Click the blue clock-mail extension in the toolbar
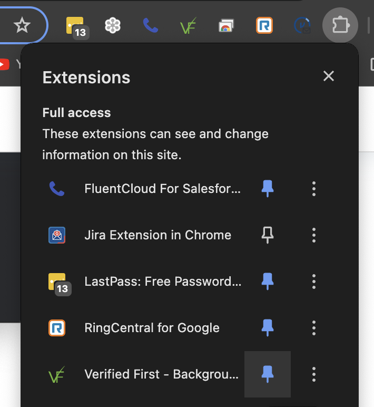The width and height of the screenshot is (374, 407). click(302, 25)
